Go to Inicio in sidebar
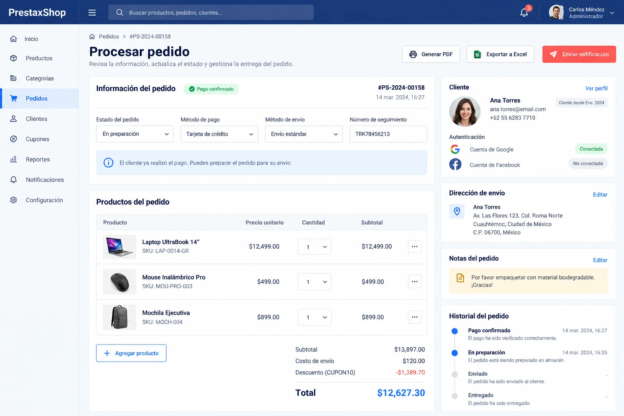This screenshot has width=624, height=416. (x=39, y=39)
